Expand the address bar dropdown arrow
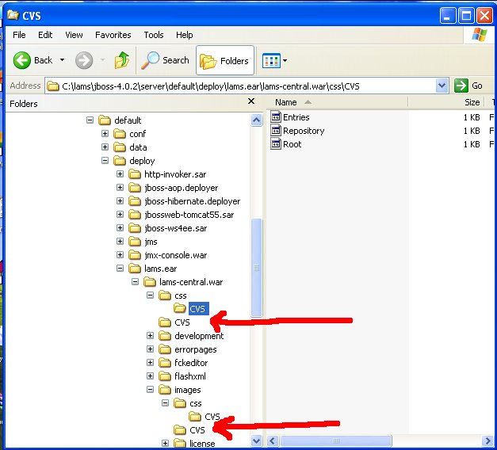The width and height of the screenshot is (497, 450). pyautogui.click(x=442, y=86)
